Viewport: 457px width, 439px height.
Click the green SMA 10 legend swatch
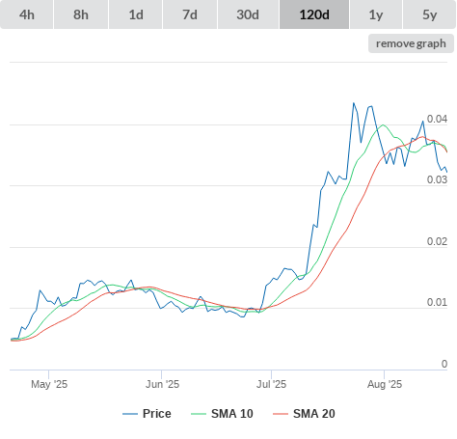199,414
